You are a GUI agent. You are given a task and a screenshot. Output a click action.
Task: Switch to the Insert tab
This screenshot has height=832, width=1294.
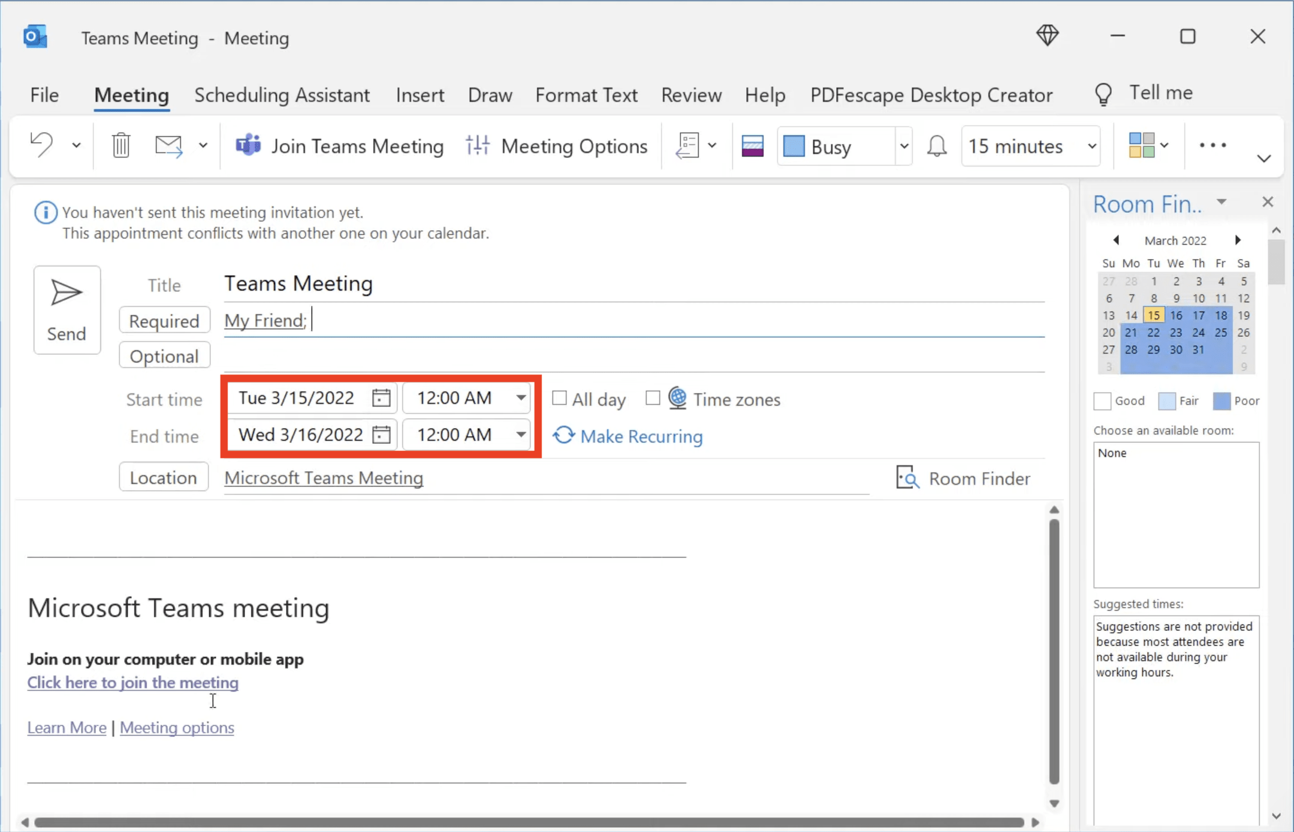pyautogui.click(x=420, y=95)
